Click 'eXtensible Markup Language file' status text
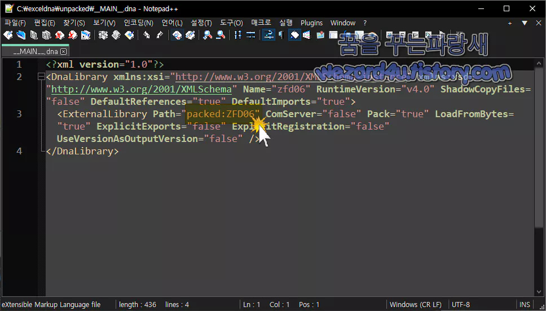This screenshot has width=546, height=311. [51, 304]
